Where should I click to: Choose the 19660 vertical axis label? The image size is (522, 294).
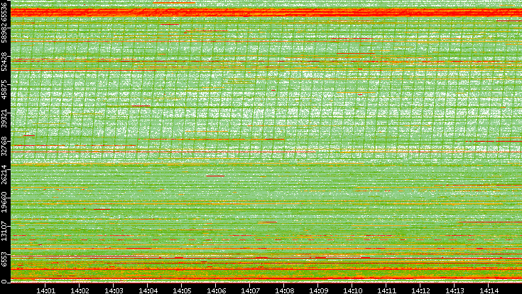pos(4,203)
